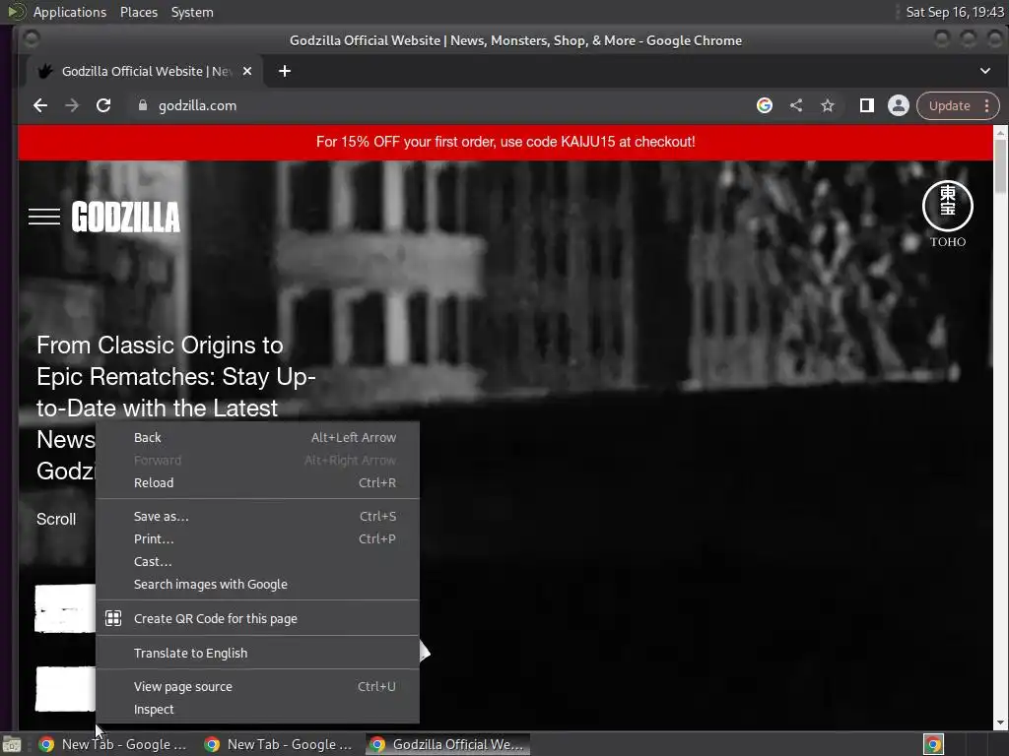Choose Cast… from context menu
The height and width of the screenshot is (756, 1009).
[257, 561]
